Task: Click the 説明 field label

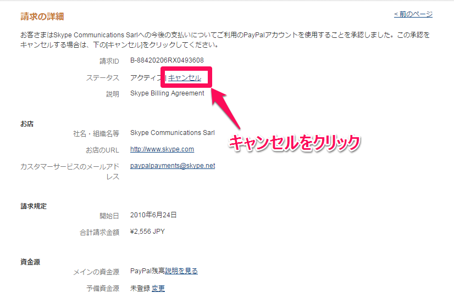Action: tap(113, 94)
